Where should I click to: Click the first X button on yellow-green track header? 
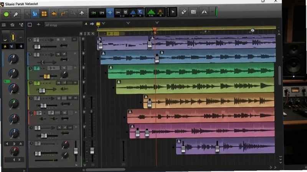point(58,83)
